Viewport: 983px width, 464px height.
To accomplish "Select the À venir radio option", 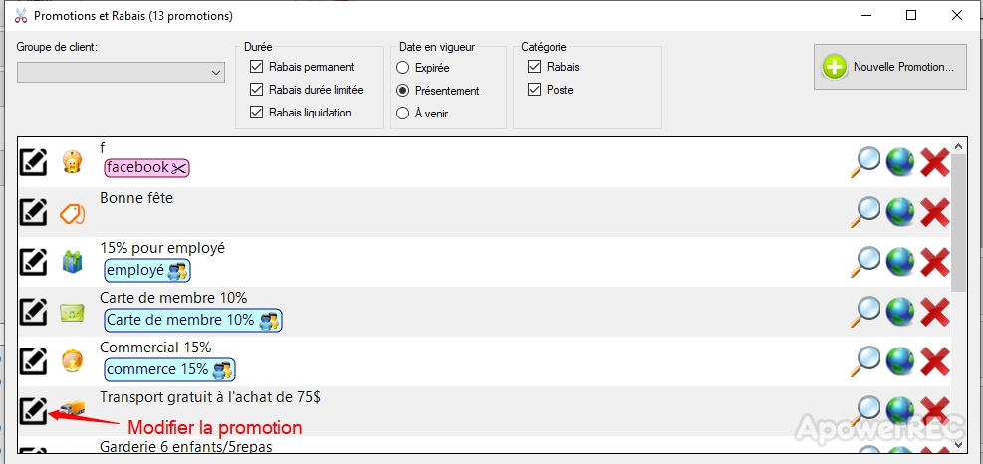I will pyautogui.click(x=403, y=114).
